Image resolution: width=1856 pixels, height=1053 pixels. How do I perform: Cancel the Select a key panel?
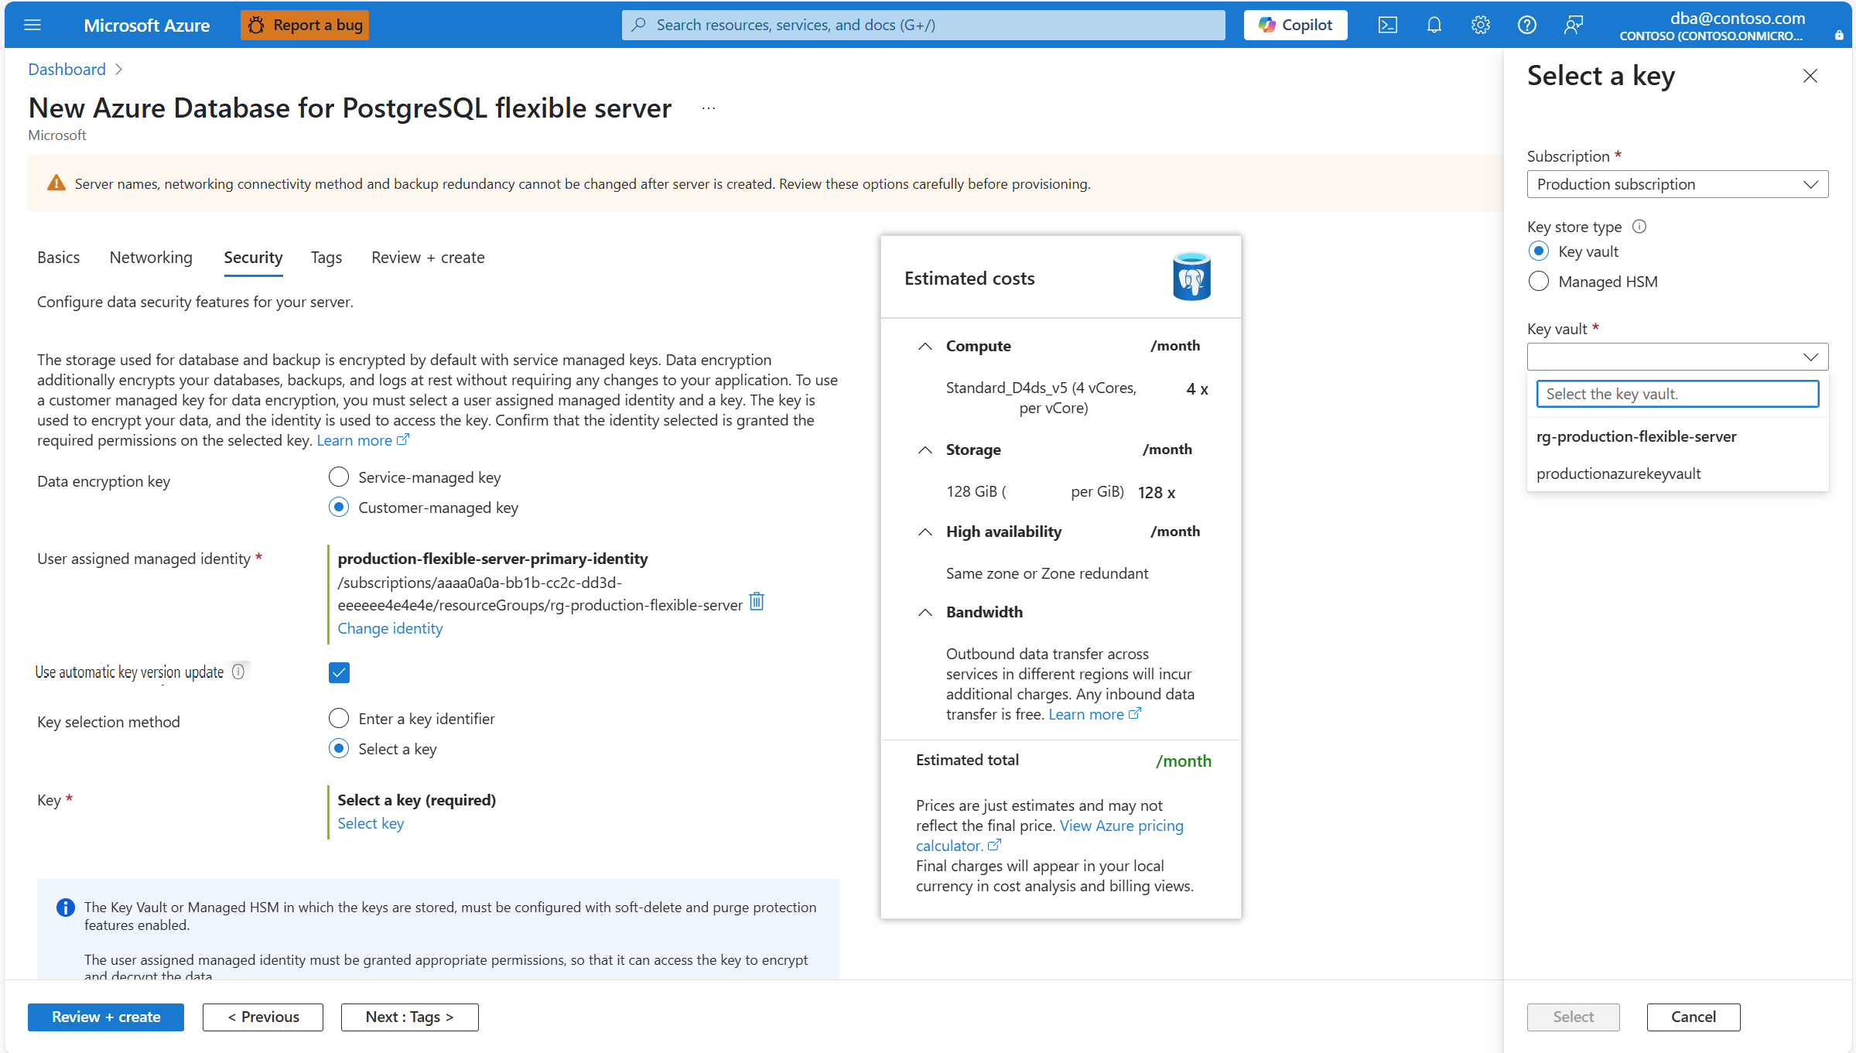tap(1691, 1017)
